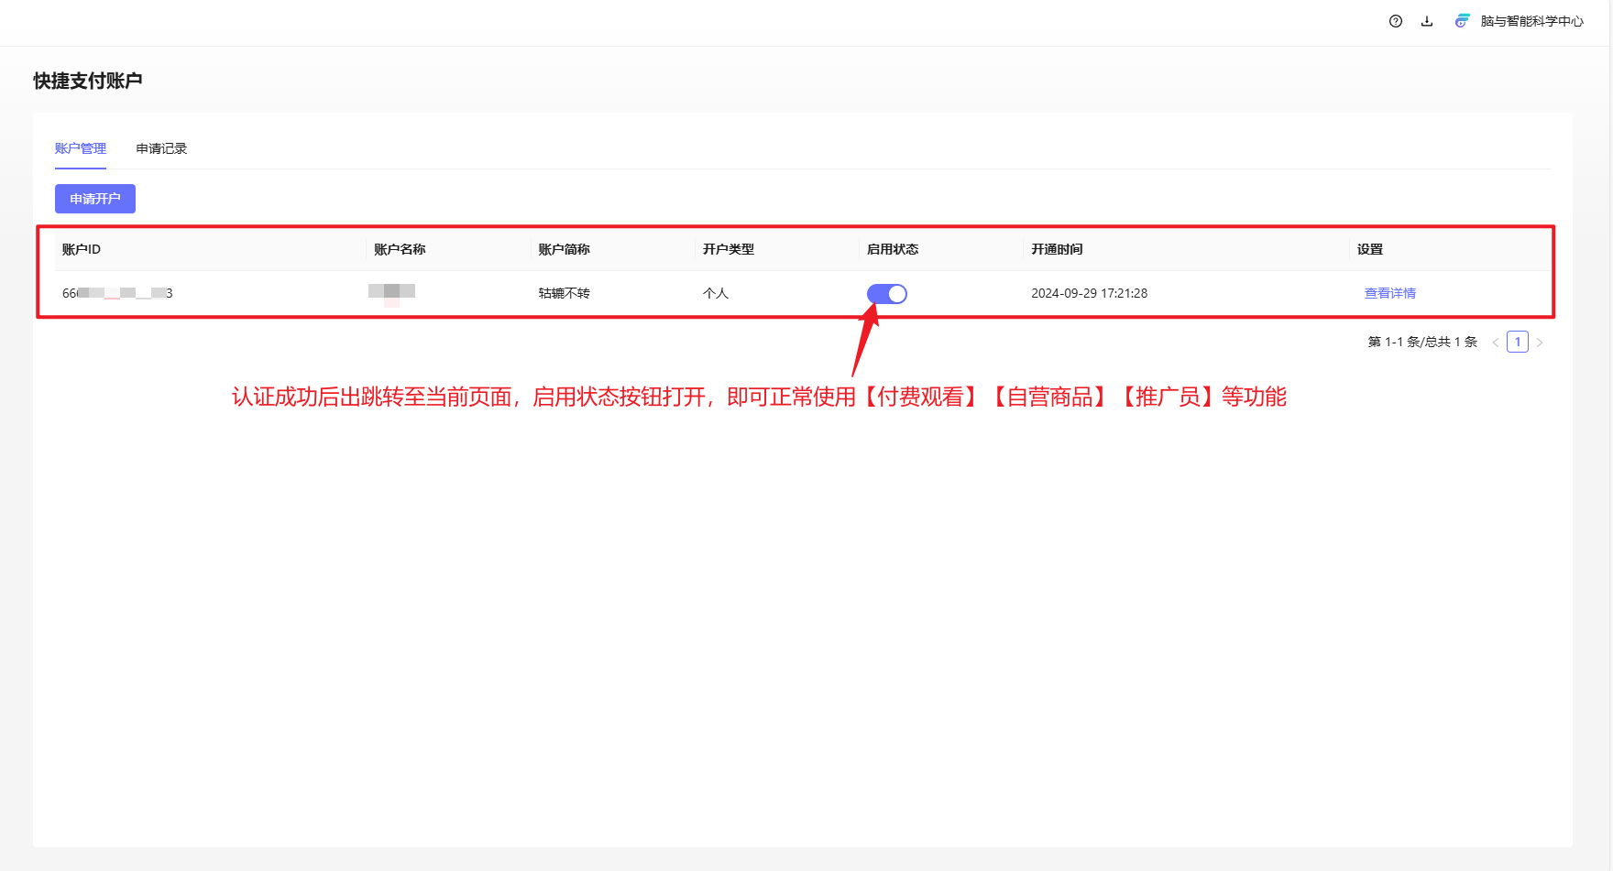
Task: Open the 查看详情 link
Action: (x=1389, y=293)
